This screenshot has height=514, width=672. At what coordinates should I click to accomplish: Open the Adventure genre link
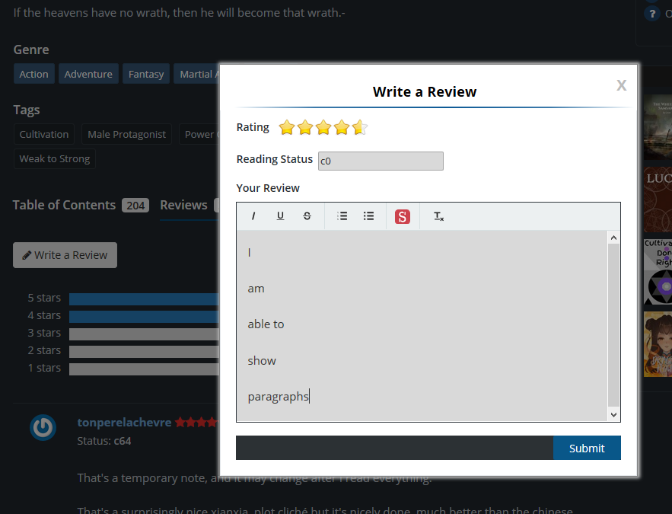tap(88, 74)
